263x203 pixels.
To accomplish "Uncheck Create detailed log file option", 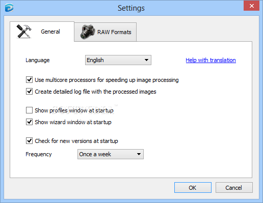I will 29,92.
